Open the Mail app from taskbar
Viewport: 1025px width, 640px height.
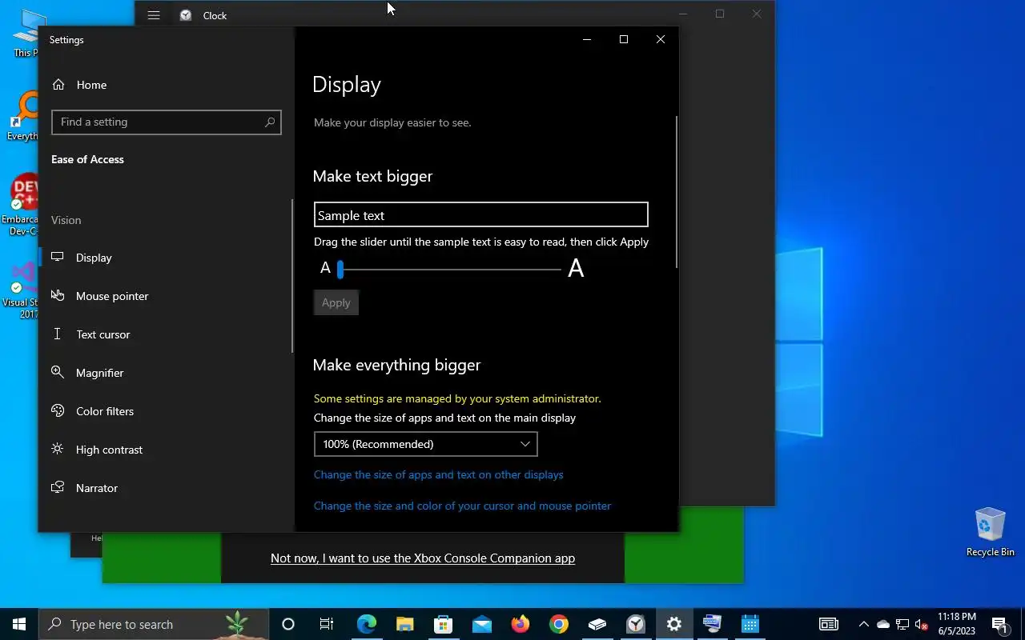(x=481, y=624)
